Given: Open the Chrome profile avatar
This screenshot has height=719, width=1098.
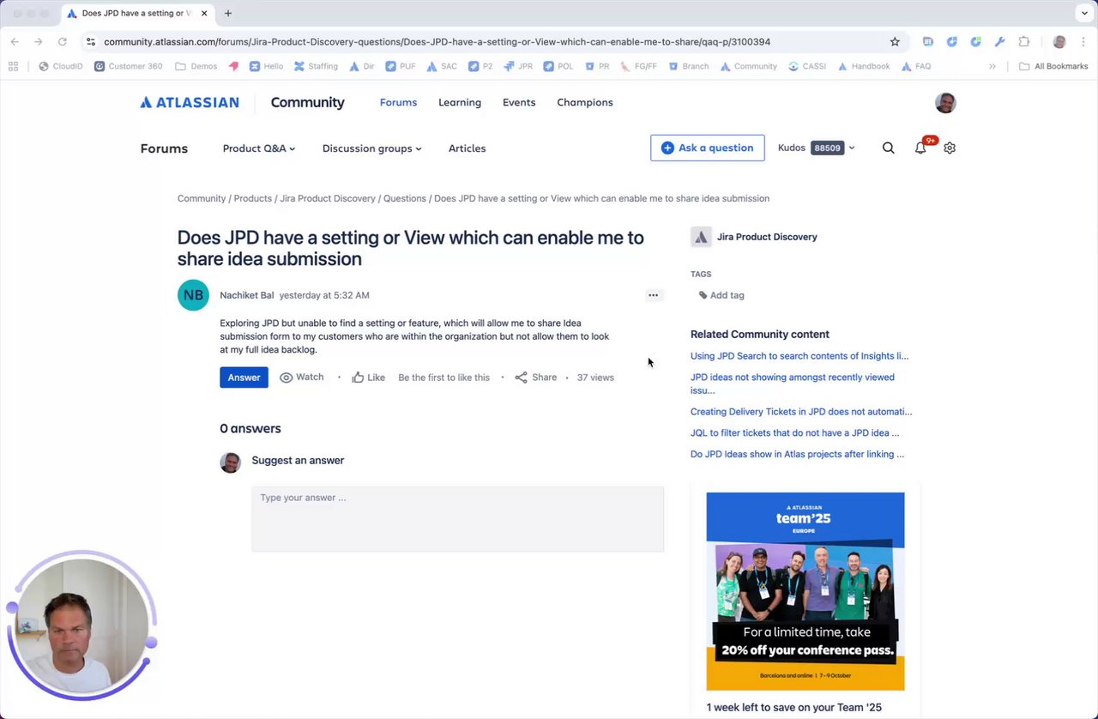Looking at the screenshot, I should (x=1059, y=41).
